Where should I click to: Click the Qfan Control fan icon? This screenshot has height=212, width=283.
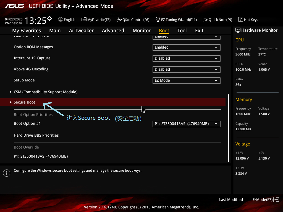pyautogui.click(x=119, y=20)
